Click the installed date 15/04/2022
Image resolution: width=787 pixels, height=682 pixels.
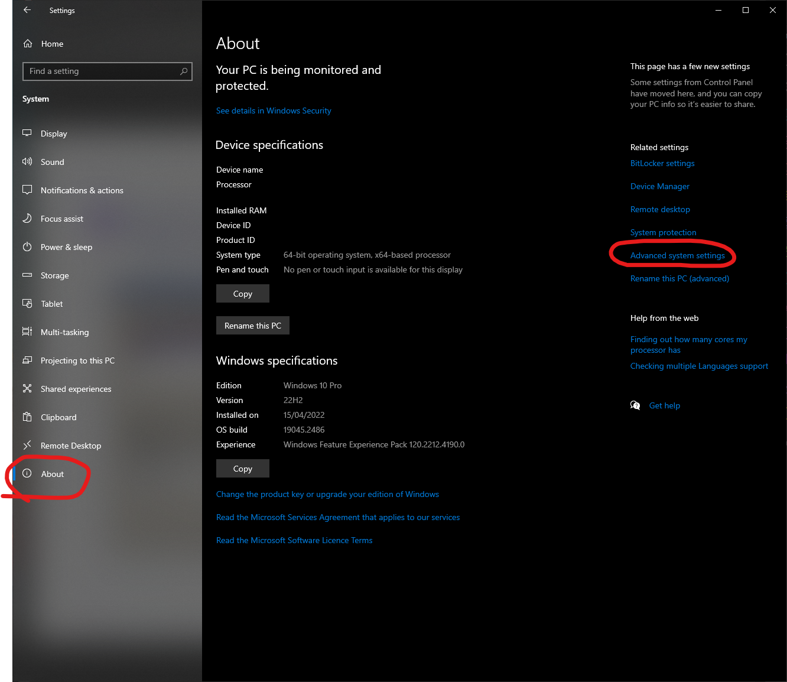pyautogui.click(x=304, y=415)
